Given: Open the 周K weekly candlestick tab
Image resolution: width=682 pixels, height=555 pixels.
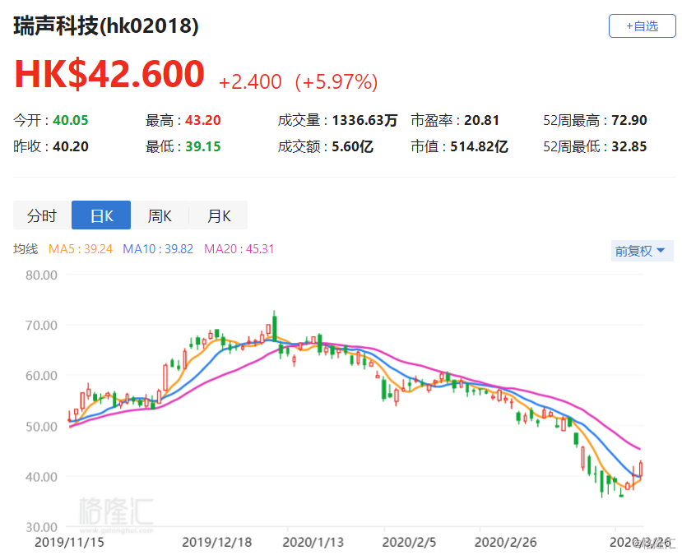Looking at the screenshot, I should tap(160, 215).
